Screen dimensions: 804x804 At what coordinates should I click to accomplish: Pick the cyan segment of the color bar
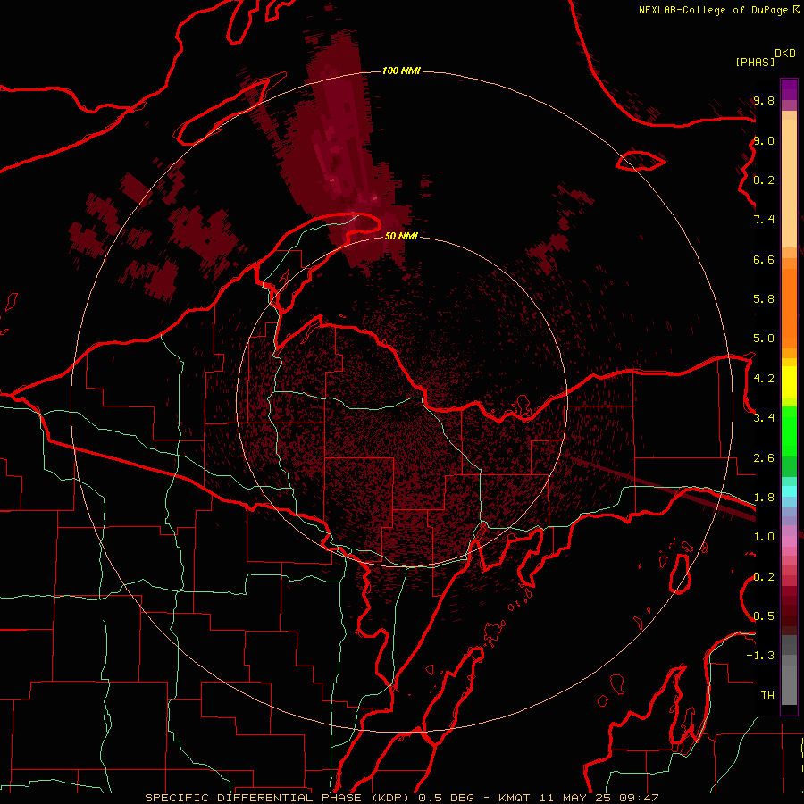(789, 491)
